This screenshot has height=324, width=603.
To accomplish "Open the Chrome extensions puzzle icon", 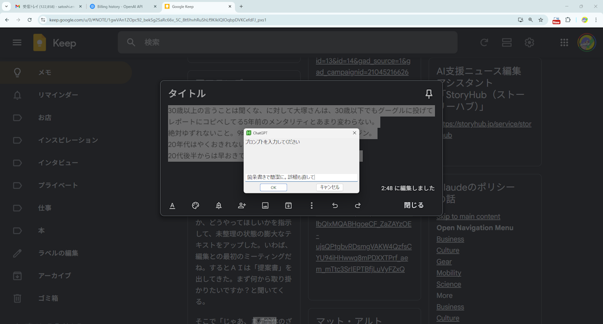I will click(x=568, y=20).
